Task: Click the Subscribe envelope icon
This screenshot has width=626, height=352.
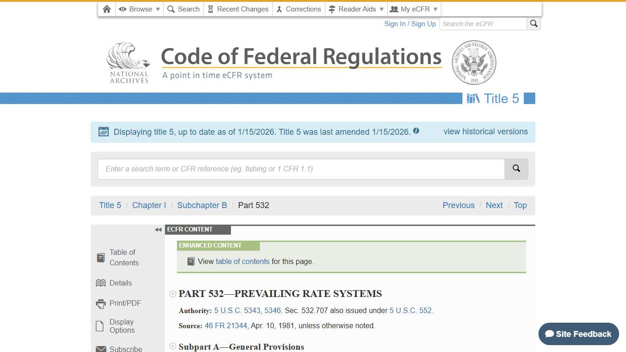Action: [100, 348]
